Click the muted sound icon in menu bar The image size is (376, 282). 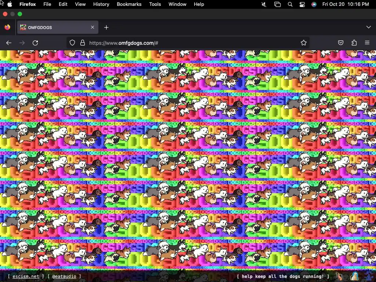coord(264,4)
